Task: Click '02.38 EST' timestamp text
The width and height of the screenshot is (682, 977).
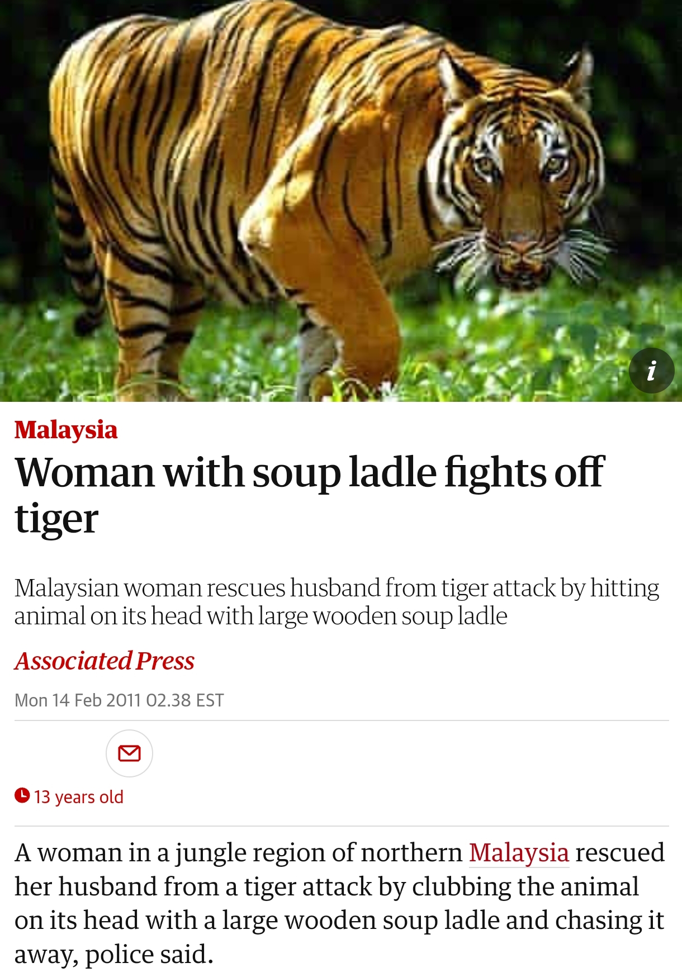Action: click(185, 700)
